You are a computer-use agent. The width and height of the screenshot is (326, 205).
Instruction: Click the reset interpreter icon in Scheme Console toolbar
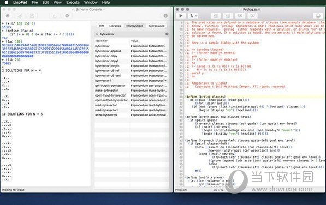tap(8, 16)
